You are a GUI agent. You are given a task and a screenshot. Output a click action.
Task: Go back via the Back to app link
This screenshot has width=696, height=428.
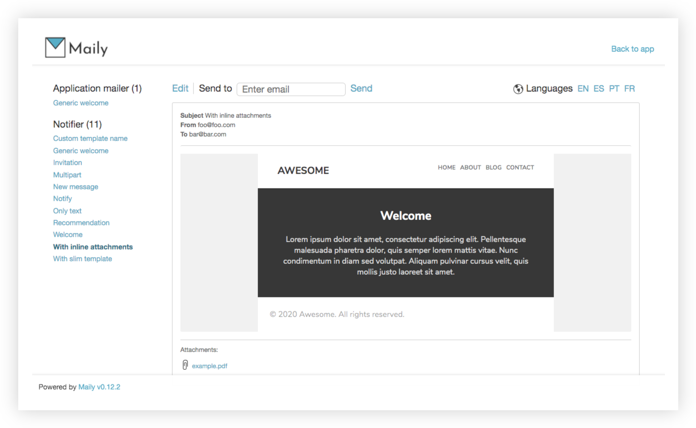(632, 49)
